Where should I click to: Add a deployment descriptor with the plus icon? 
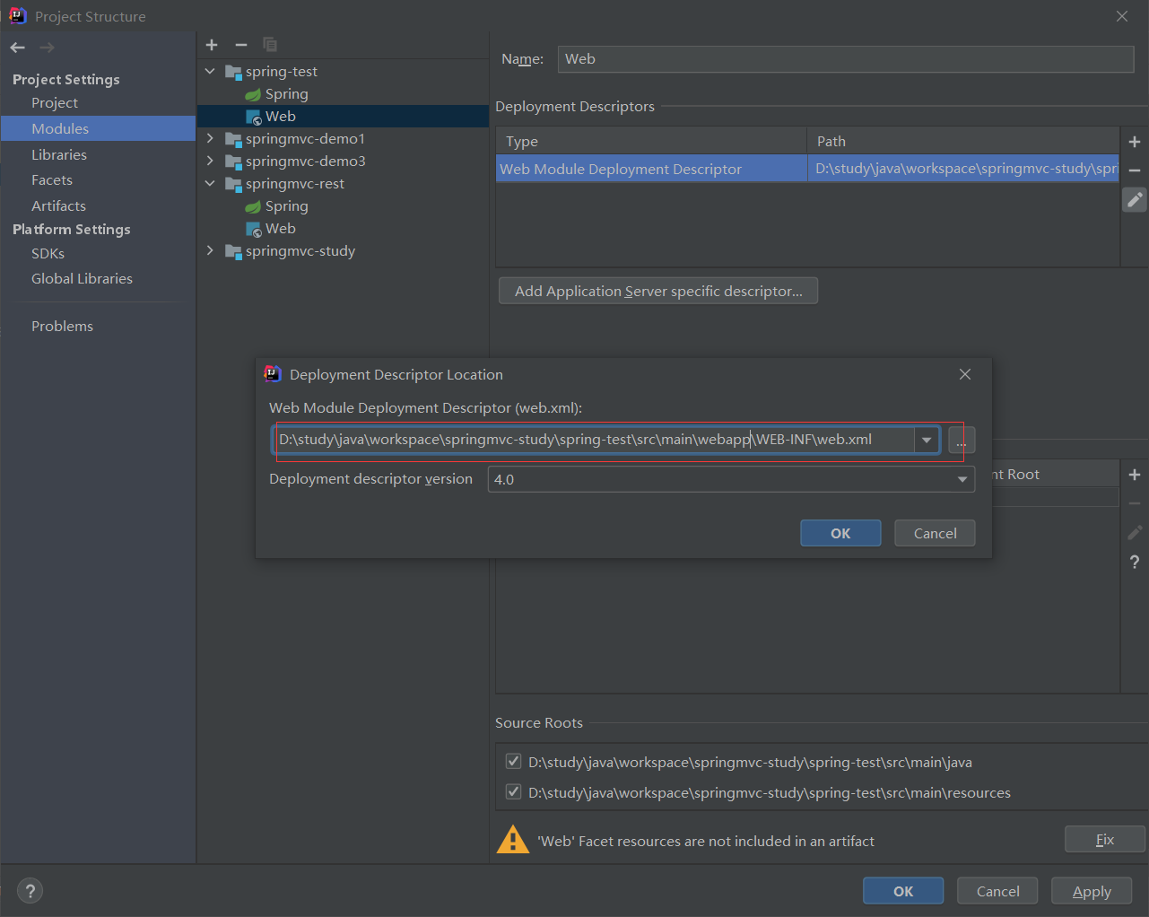click(1135, 142)
